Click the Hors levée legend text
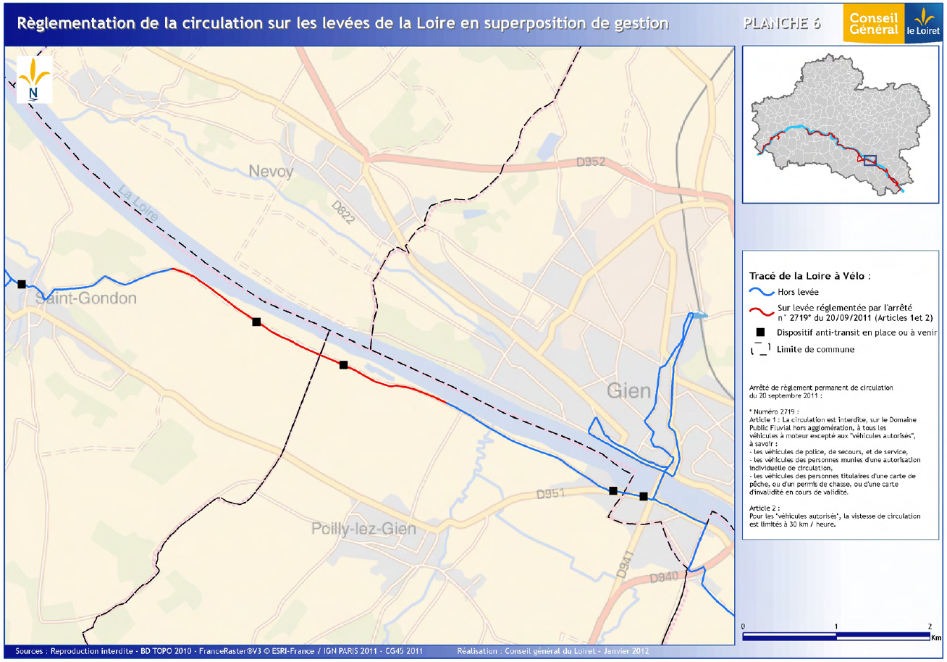This screenshot has width=947, height=662. click(x=797, y=293)
